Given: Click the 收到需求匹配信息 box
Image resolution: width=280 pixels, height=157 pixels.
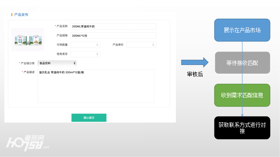Looking at the screenshot, I should [x=242, y=95].
